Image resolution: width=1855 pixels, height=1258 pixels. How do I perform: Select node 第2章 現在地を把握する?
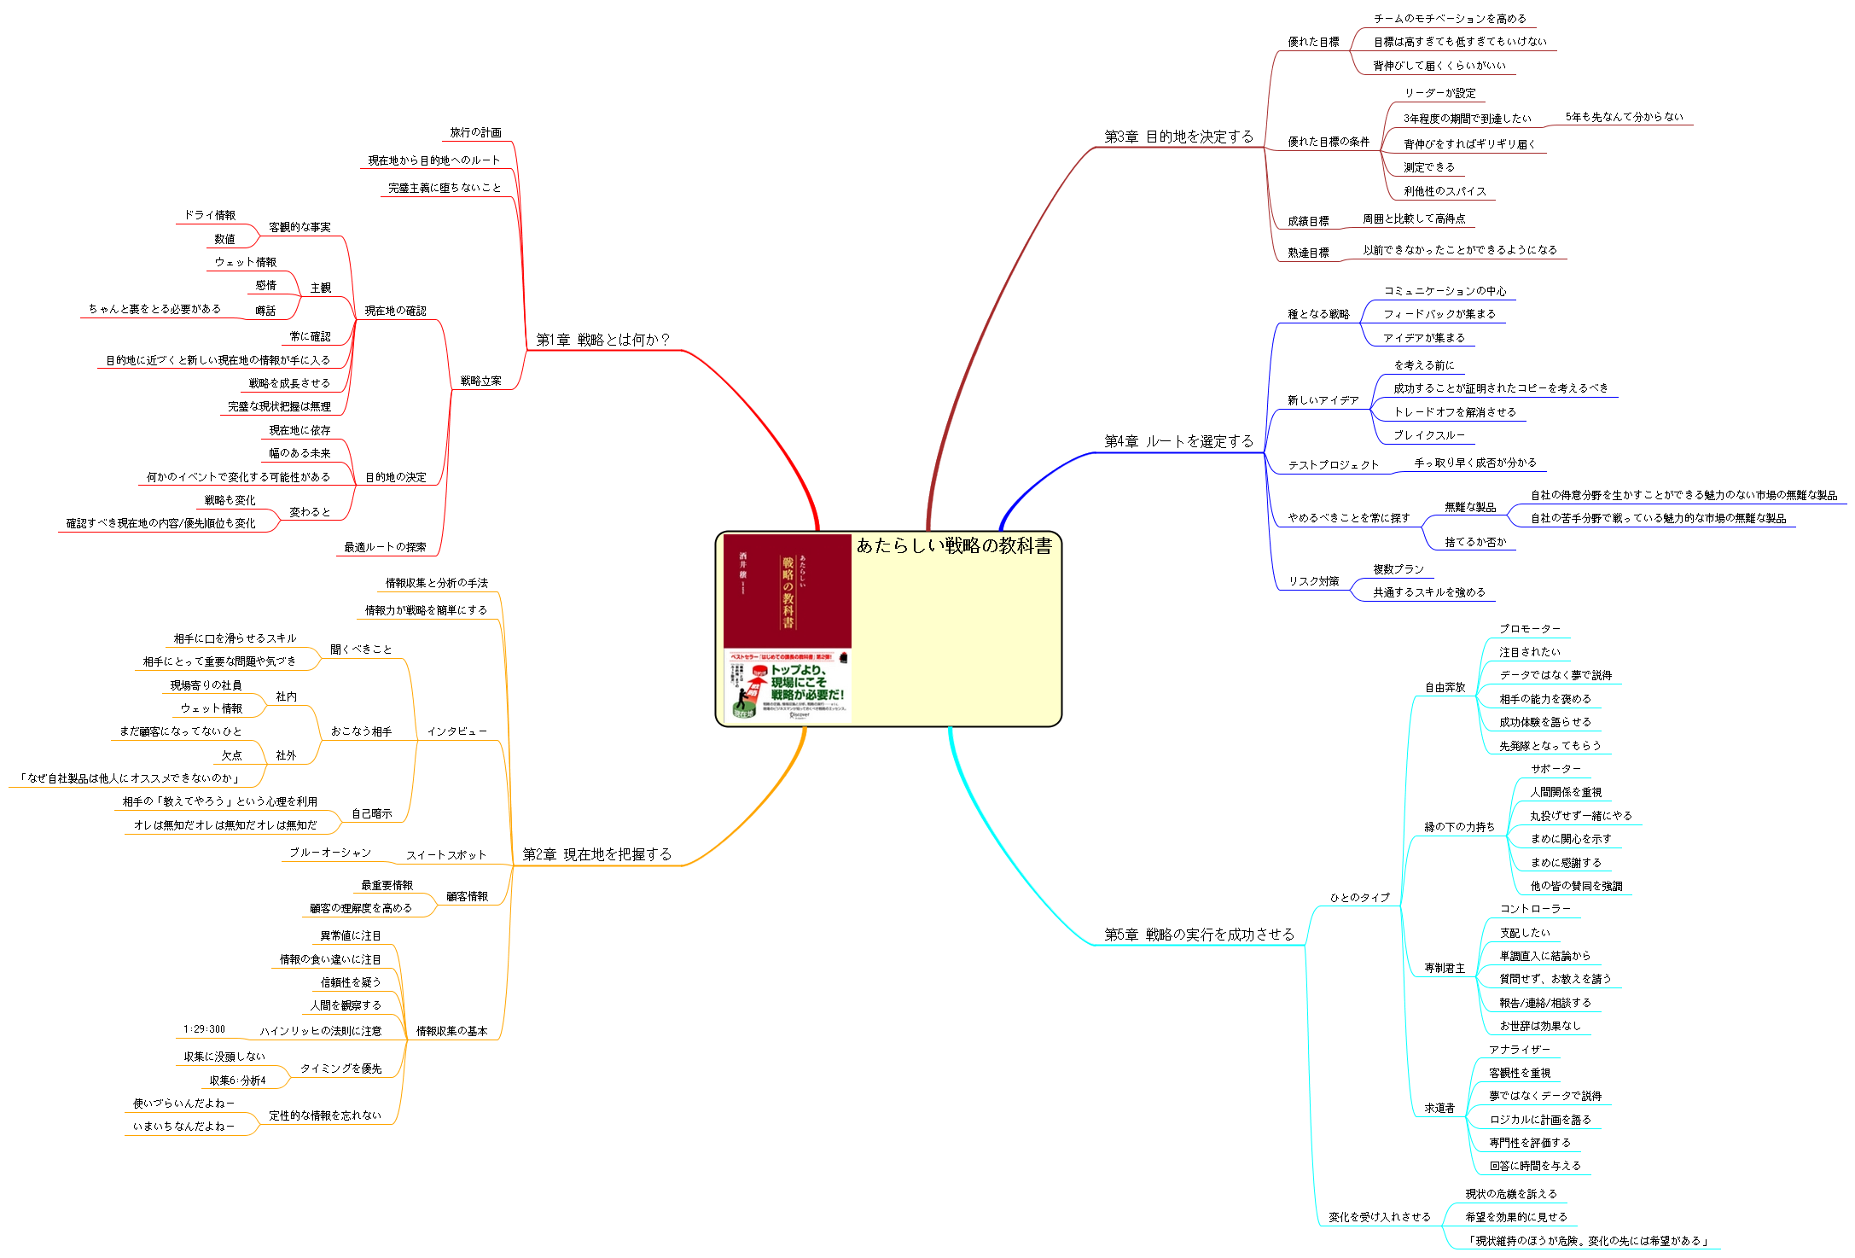click(596, 854)
